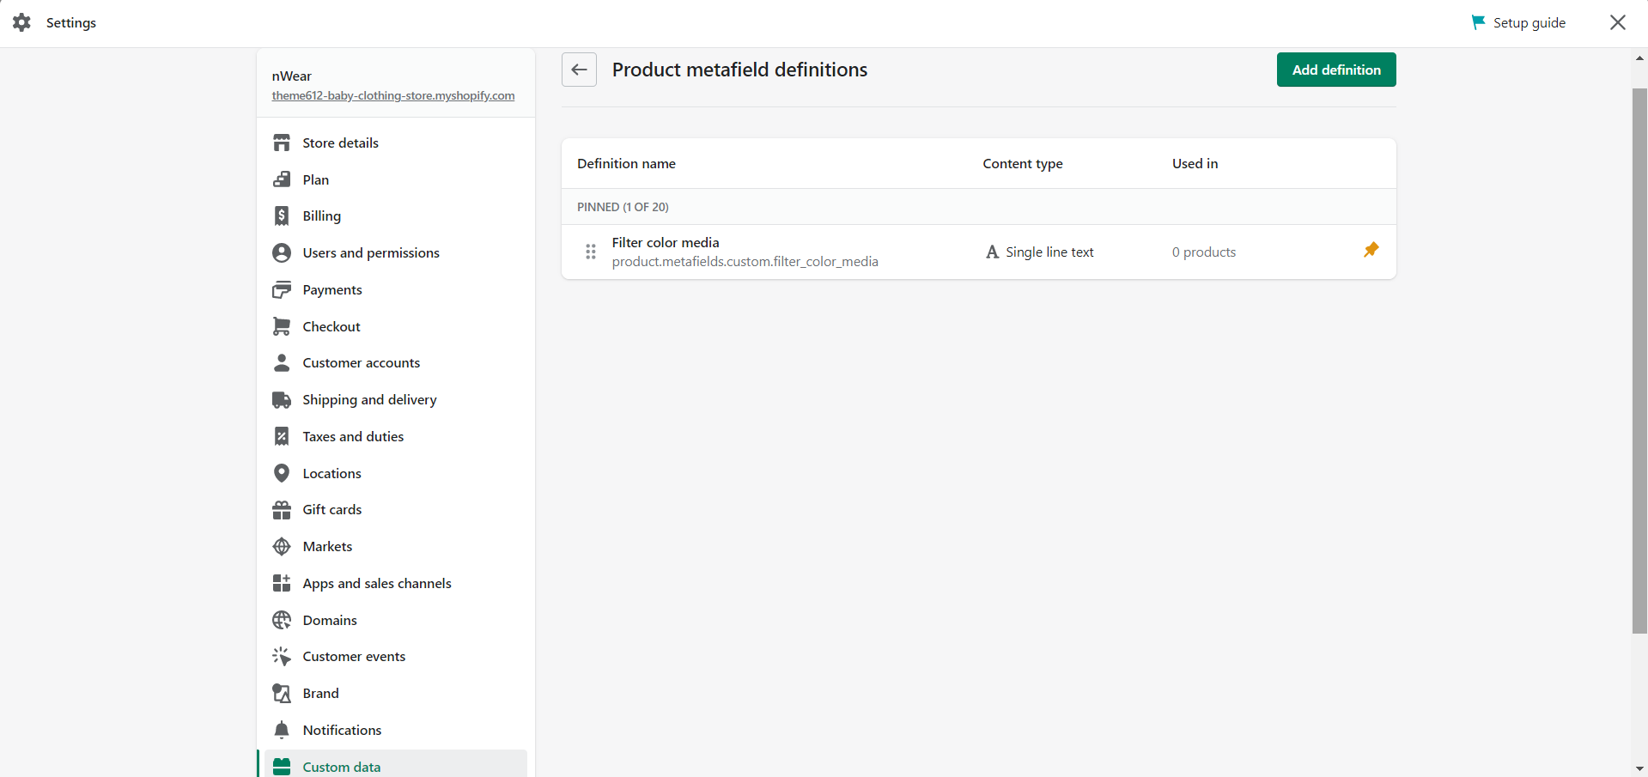This screenshot has height=777, width=1648.
Task: Click the page scrollbar thumb
Action: (1639, 361)
